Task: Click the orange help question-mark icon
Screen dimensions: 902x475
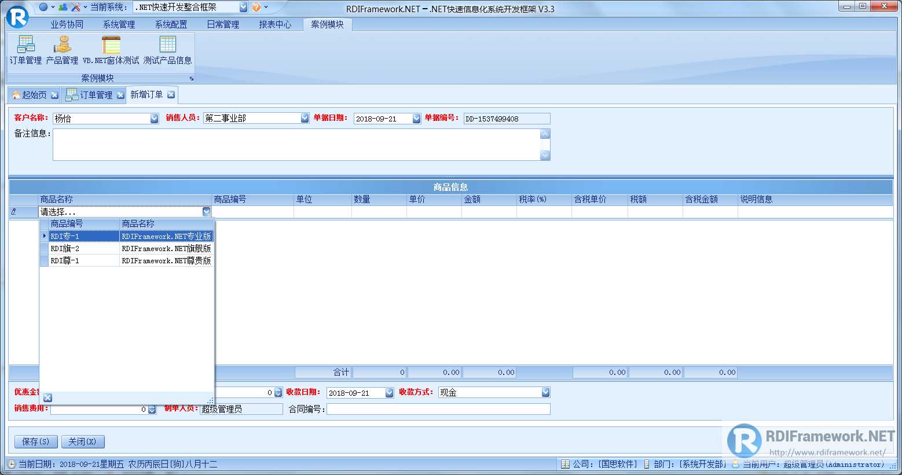Action: click(256, 7)
